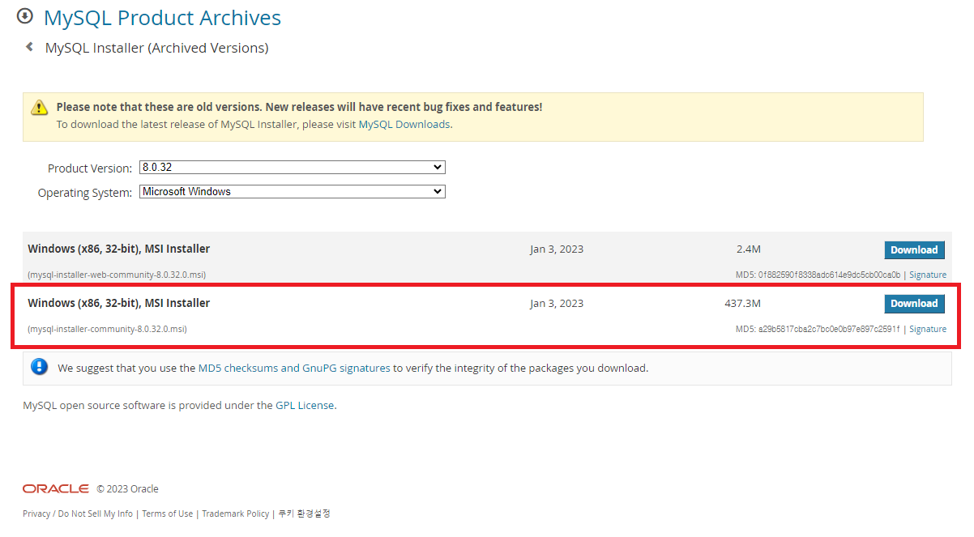Screen dimensions: 974x537
Task: Open Signature link for the 437.3M installer
Action: [x=928, y=329]
